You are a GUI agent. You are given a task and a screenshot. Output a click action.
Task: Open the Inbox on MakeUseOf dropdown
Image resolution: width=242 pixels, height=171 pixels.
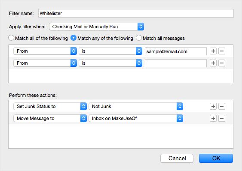136,118
